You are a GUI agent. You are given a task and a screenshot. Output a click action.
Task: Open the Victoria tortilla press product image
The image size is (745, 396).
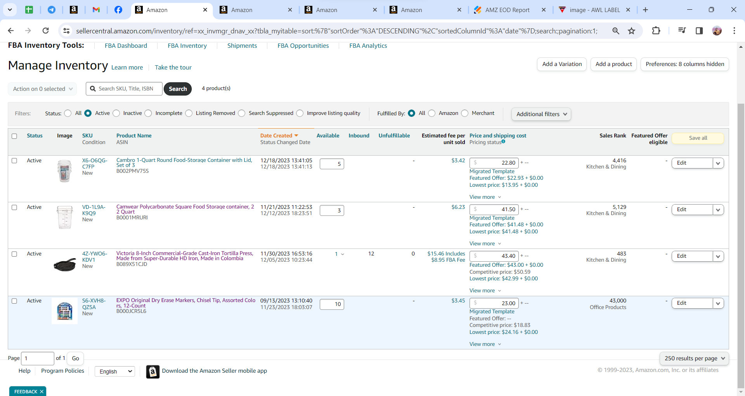64,265
